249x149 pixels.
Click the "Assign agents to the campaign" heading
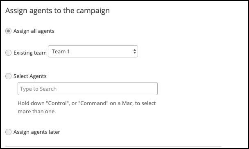[57, 11]
